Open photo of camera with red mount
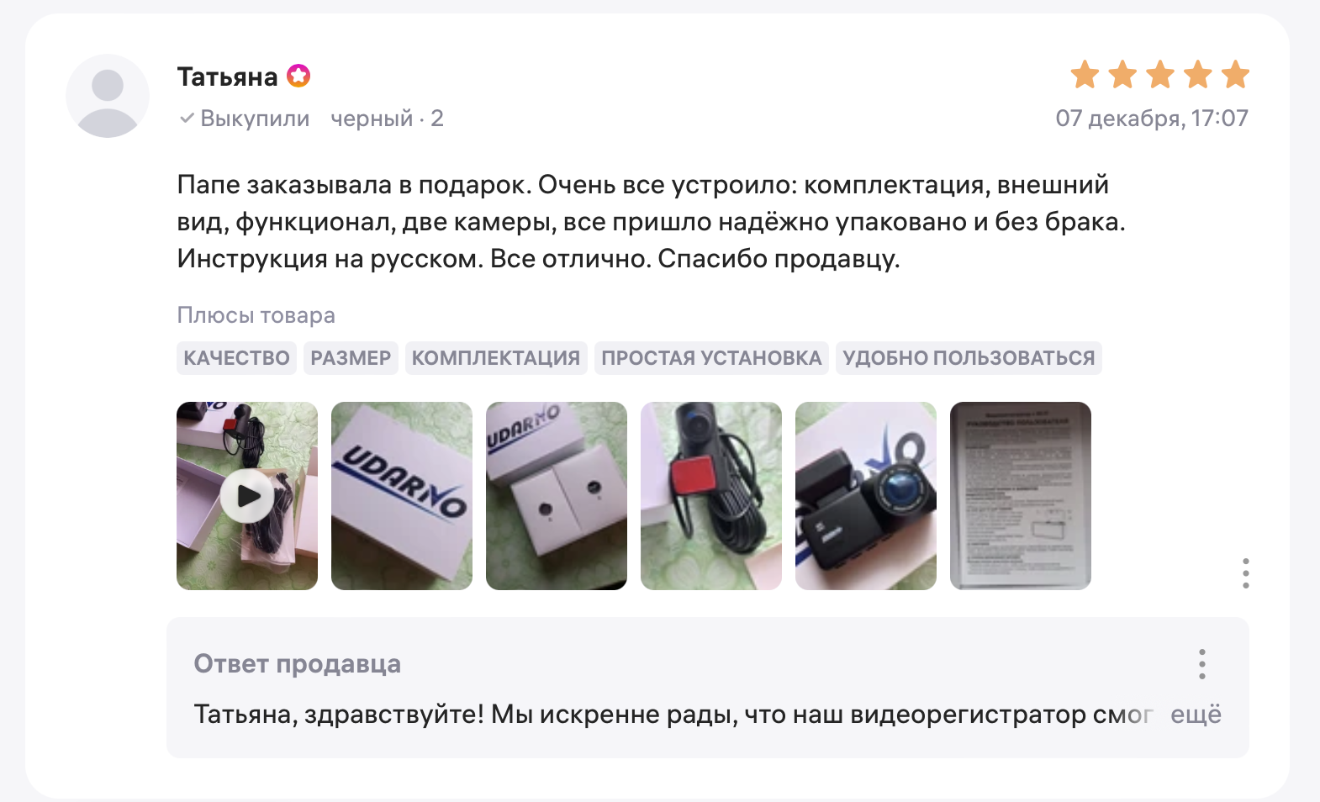The image size is (1320, 802). point(711,496)
